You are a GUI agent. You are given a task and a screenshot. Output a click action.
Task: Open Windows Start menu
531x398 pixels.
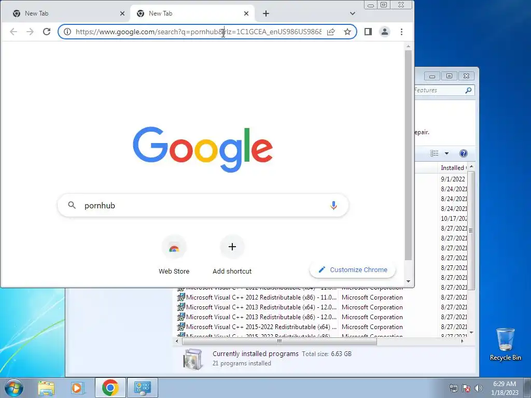pyautogui.click(x=14, y=388)
